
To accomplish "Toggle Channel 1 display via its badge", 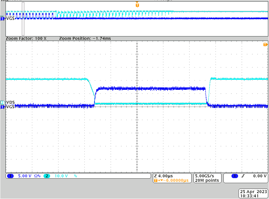I will click(x=11, y=176).
